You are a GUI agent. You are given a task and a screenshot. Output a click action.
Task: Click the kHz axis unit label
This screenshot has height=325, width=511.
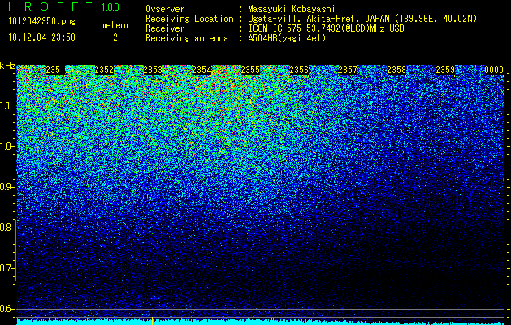pyautogui.click(x=7, y=66)
